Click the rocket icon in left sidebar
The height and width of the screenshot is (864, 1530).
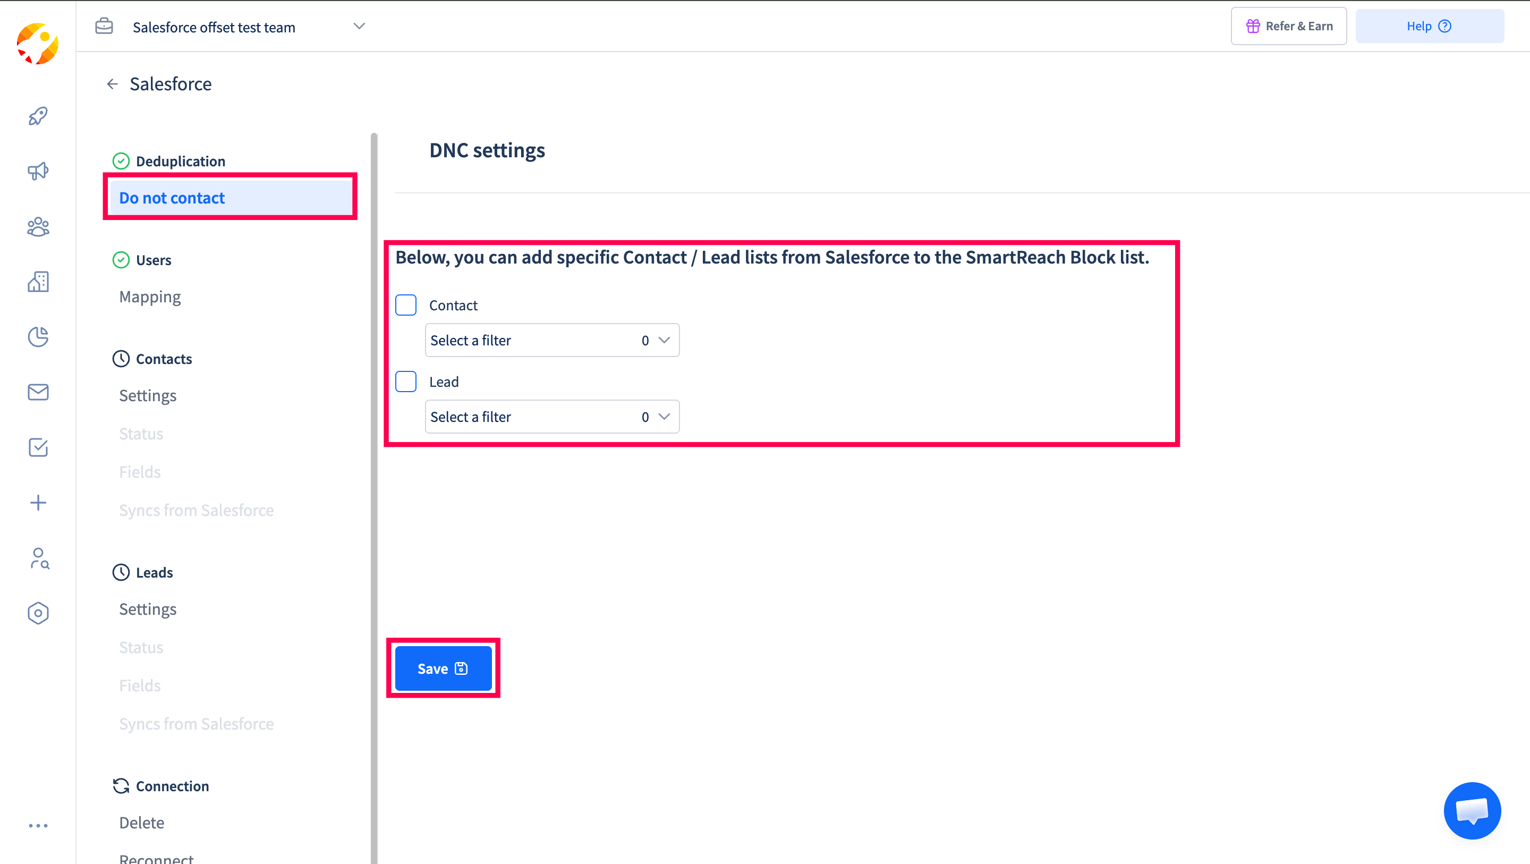pyautogui.click(x=38, y=116)
